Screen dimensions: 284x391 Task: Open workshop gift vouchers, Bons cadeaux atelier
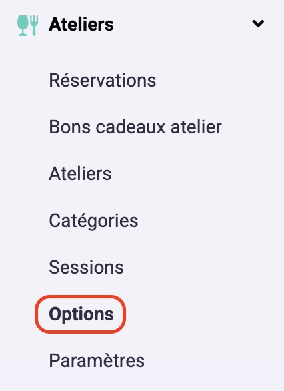[x=135, y=127]
